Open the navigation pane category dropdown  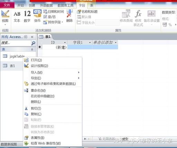[26, 37]
